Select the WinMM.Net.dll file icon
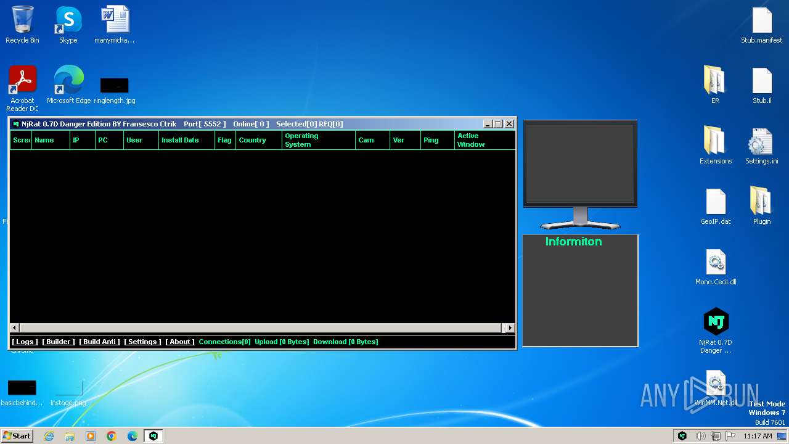Screen dimensions: 789x444 [x=715, y=387]
